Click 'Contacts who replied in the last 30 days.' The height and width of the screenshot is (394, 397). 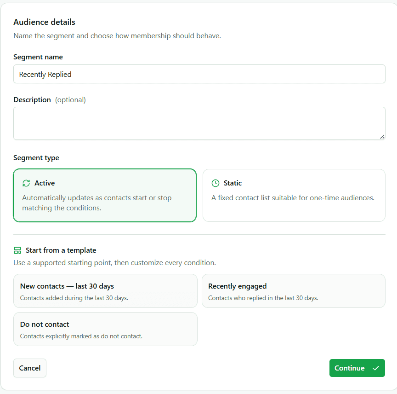263,298
